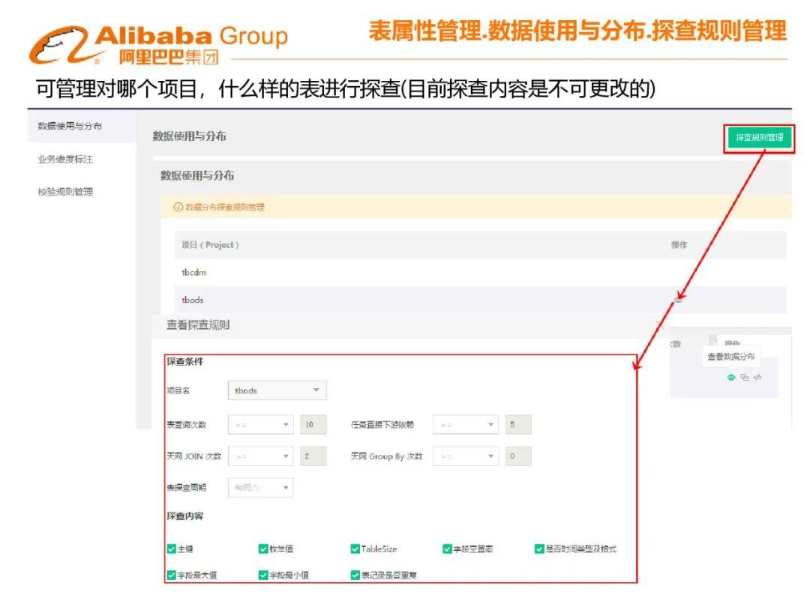Click the 操作 column header in project table
The image size is (810, 607).
(x=679, y=244)
